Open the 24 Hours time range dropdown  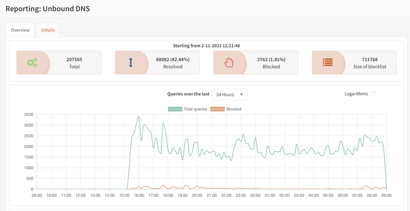click(230, 95)
